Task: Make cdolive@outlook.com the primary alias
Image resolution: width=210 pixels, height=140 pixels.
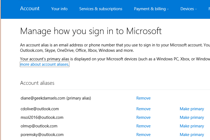Action: point(192,109)
